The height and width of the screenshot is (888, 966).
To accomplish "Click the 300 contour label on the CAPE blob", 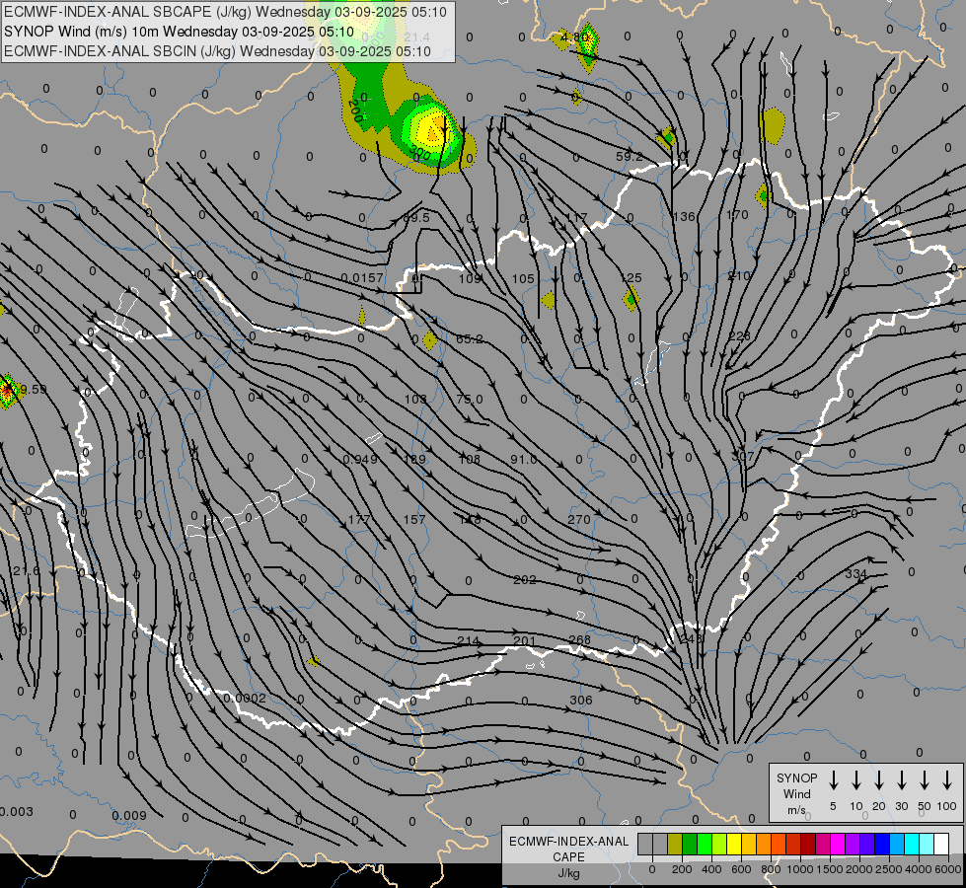I will (420, 152).
